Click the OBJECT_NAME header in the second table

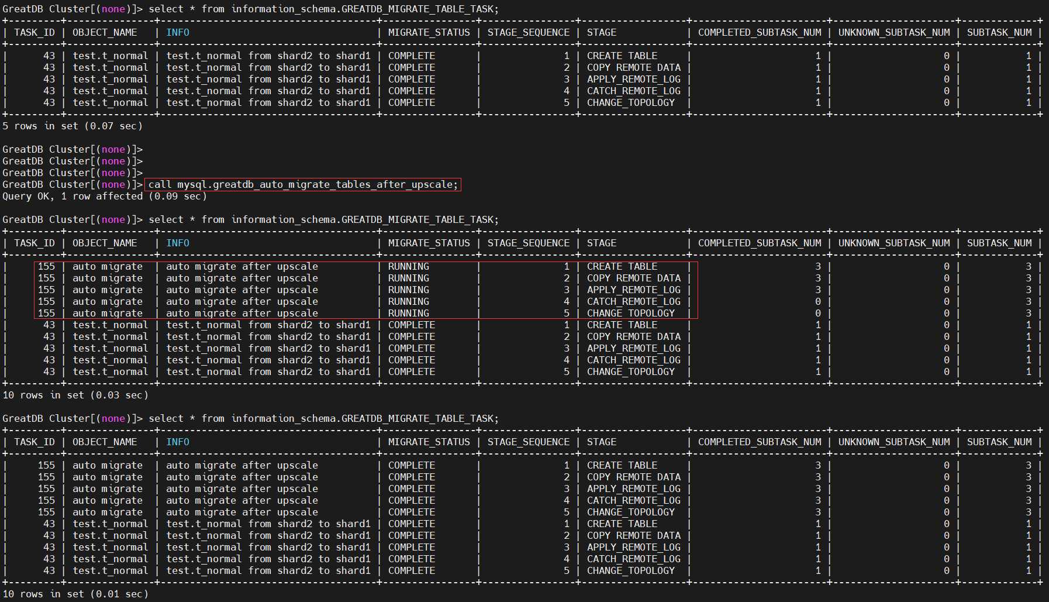click(105, 243)
